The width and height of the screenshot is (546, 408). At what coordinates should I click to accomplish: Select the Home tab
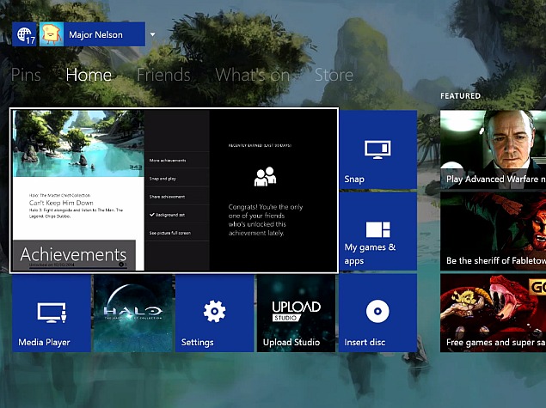[89, 75]
